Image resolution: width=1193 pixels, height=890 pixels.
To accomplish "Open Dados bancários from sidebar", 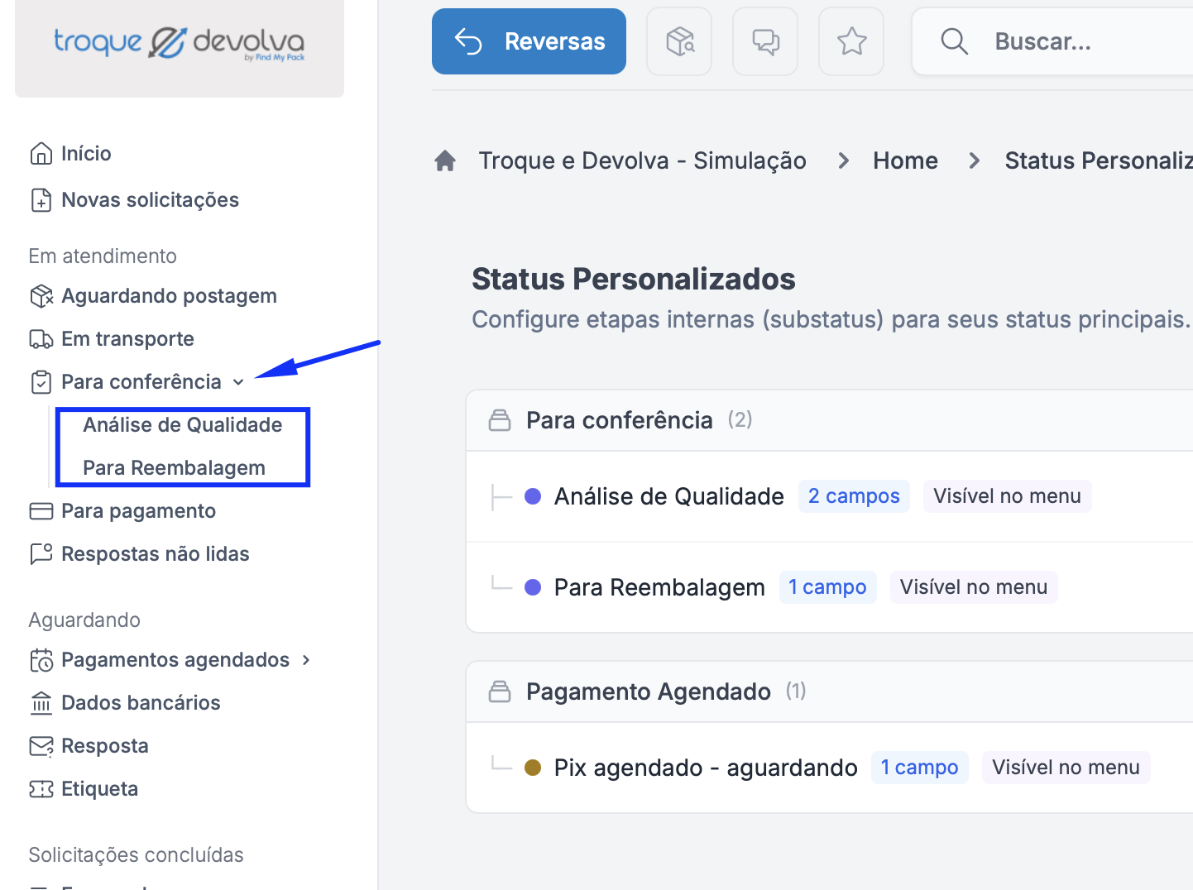I will 141,703.
